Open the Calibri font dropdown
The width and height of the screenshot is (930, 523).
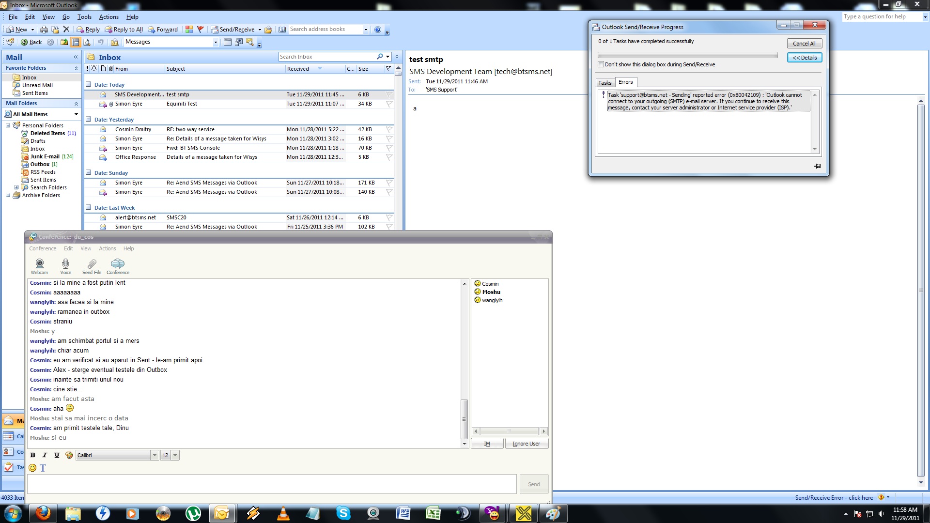155,455
